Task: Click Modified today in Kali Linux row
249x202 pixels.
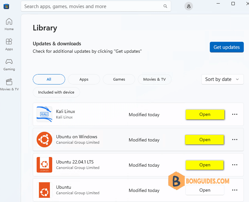Action: (x=144, y=115)
